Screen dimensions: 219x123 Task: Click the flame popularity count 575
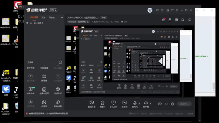click(x=124, y=22)
